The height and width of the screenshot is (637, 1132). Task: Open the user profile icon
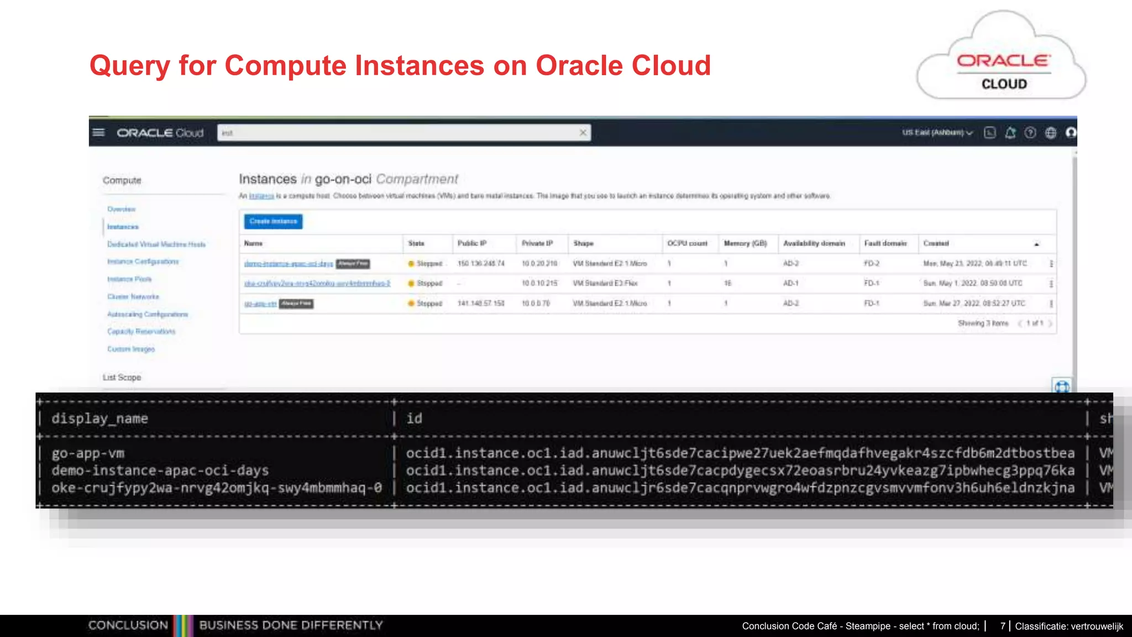pos(1071,133)
